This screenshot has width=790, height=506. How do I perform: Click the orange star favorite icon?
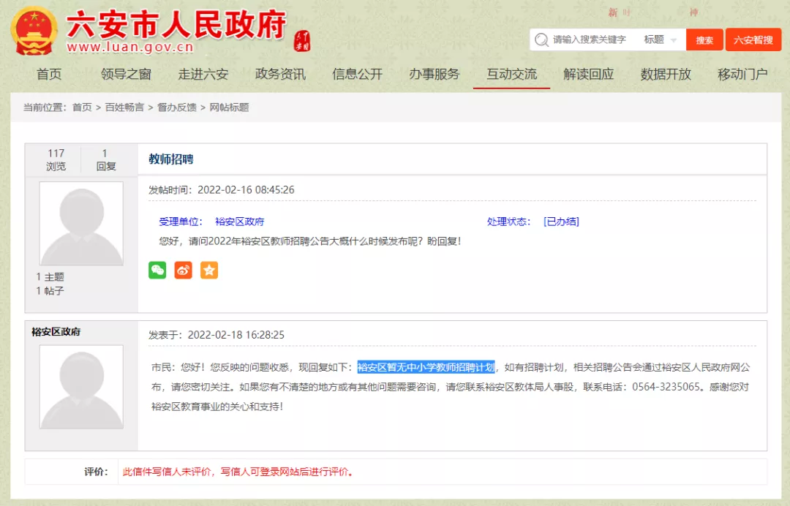209,270
